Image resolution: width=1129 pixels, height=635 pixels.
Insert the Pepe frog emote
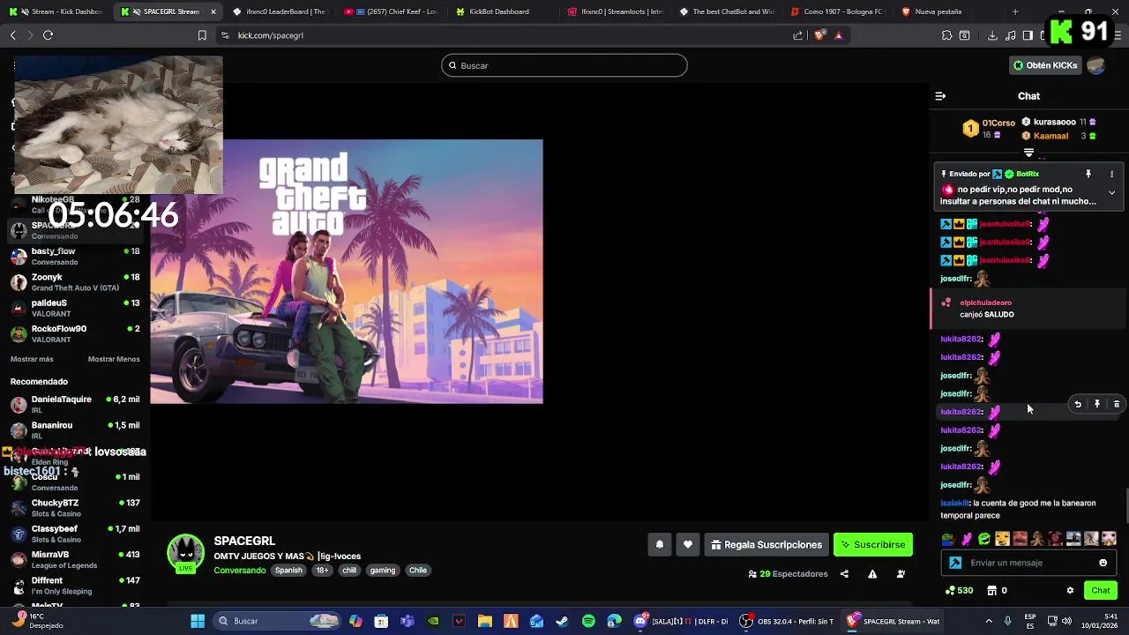pos(948,539)
